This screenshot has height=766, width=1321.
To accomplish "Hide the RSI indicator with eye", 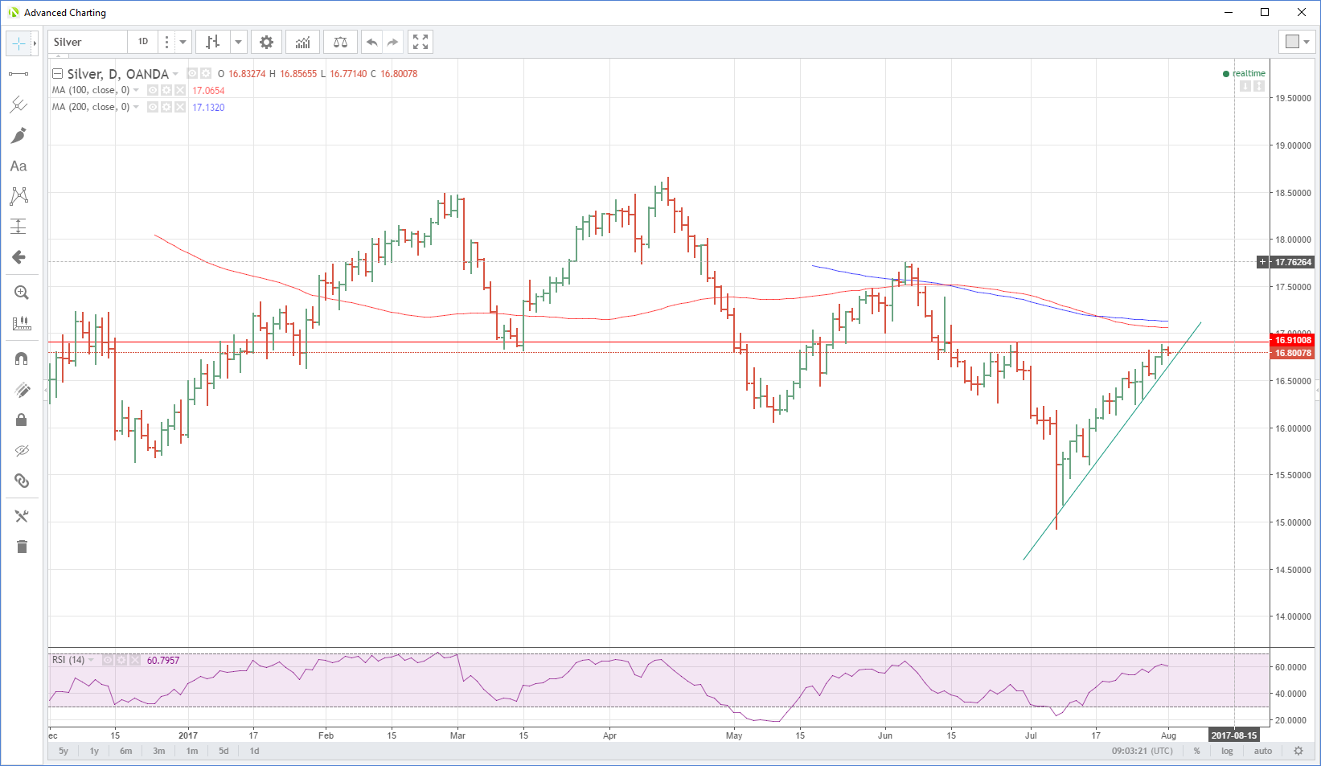I will coord(107,660).
